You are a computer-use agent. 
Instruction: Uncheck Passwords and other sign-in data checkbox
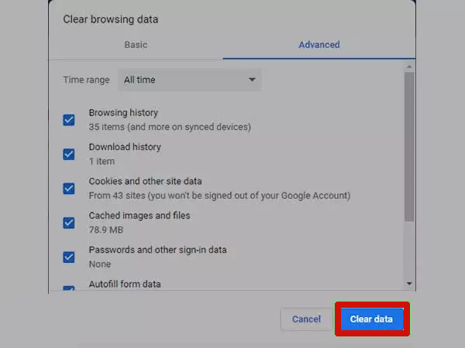[69, 257]
